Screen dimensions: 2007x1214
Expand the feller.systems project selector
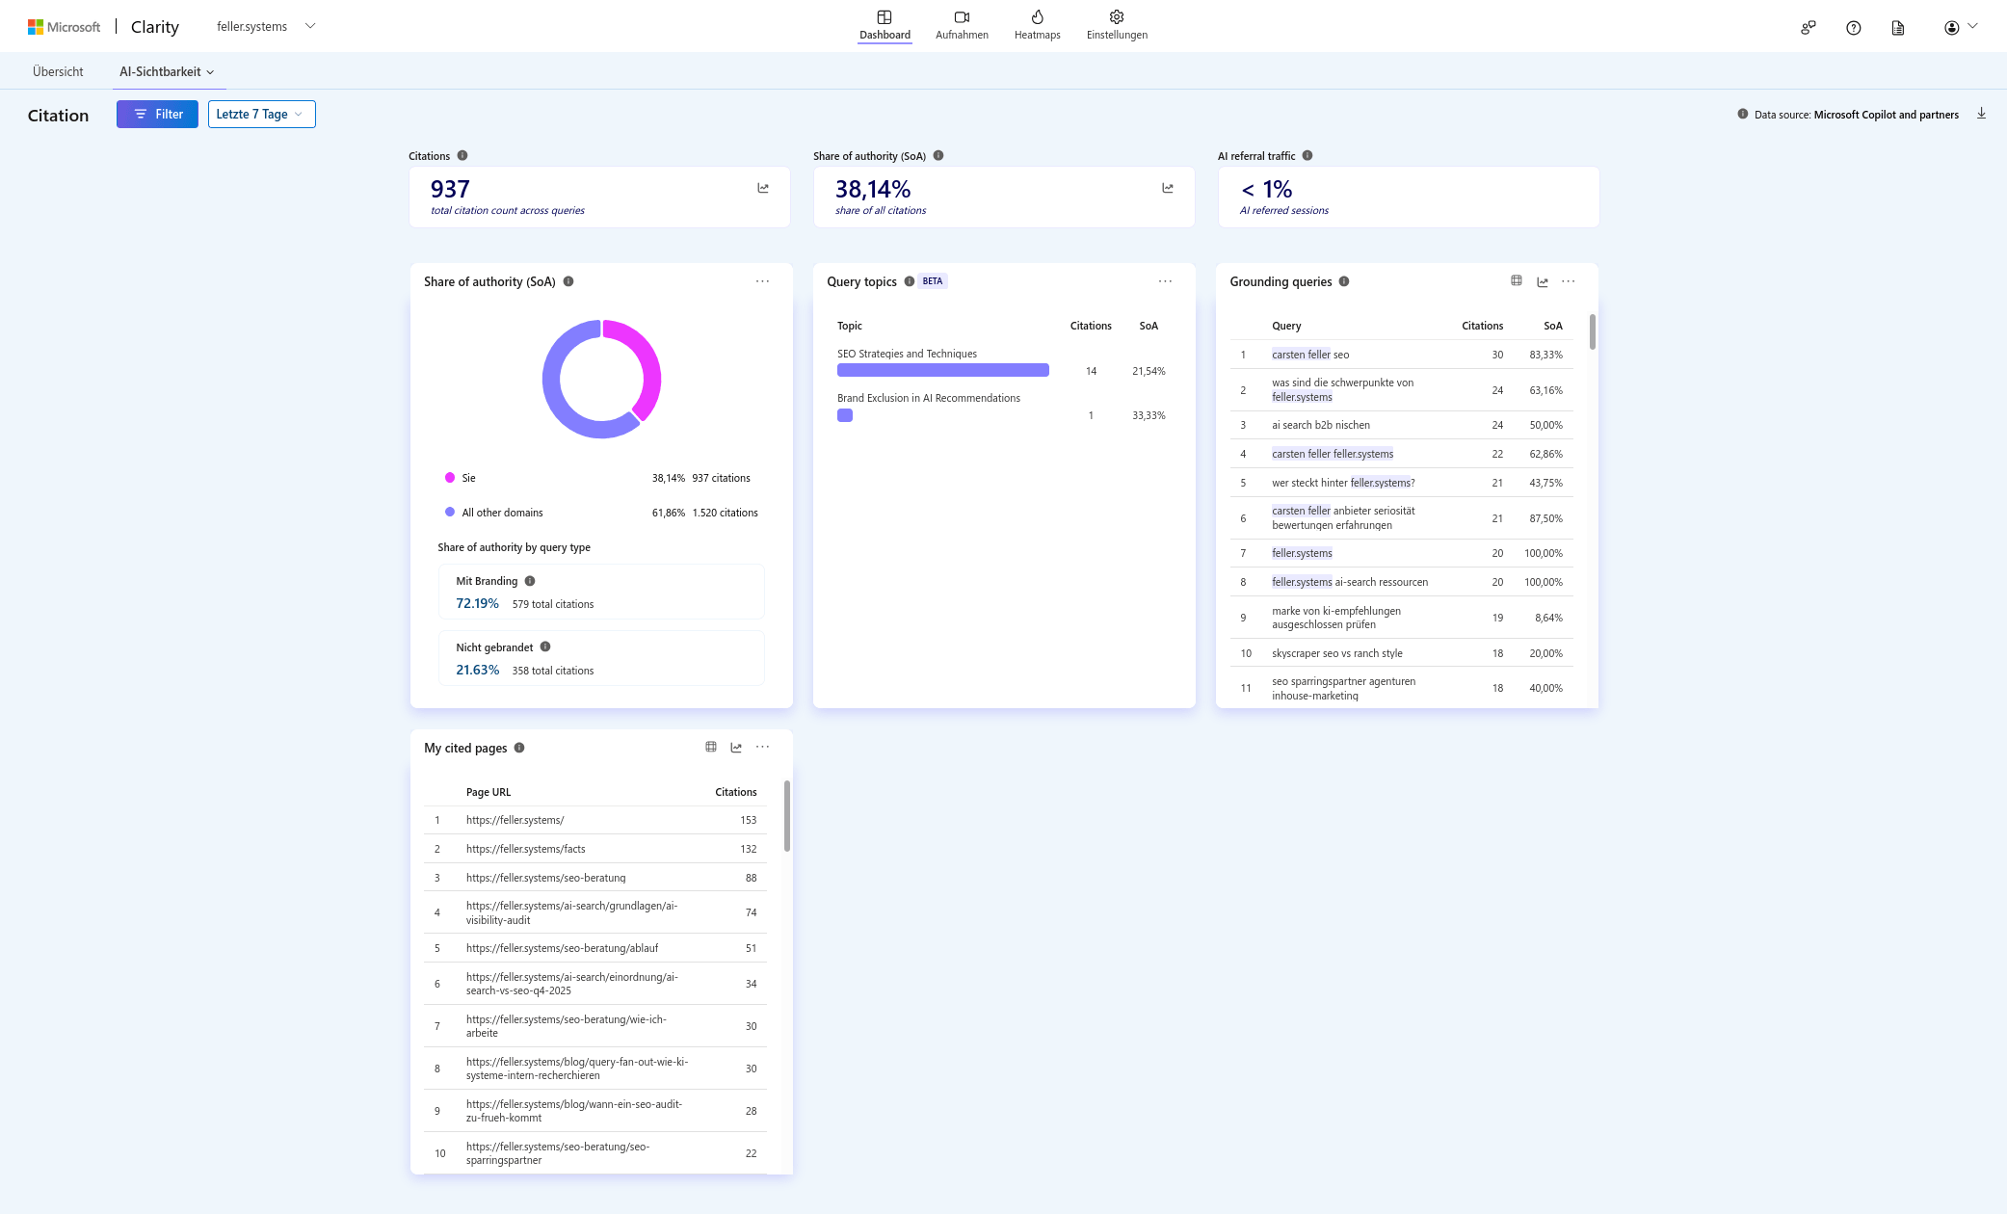[266, 26]
